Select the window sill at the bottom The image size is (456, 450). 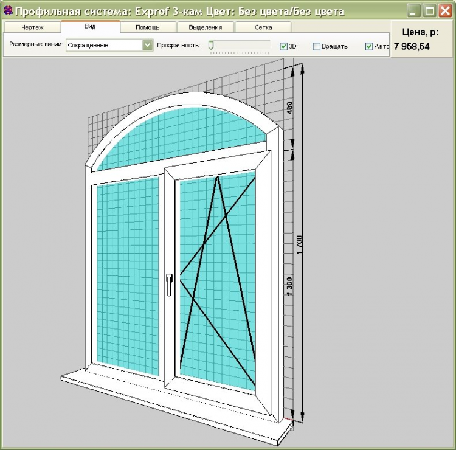tap(178, 407)
